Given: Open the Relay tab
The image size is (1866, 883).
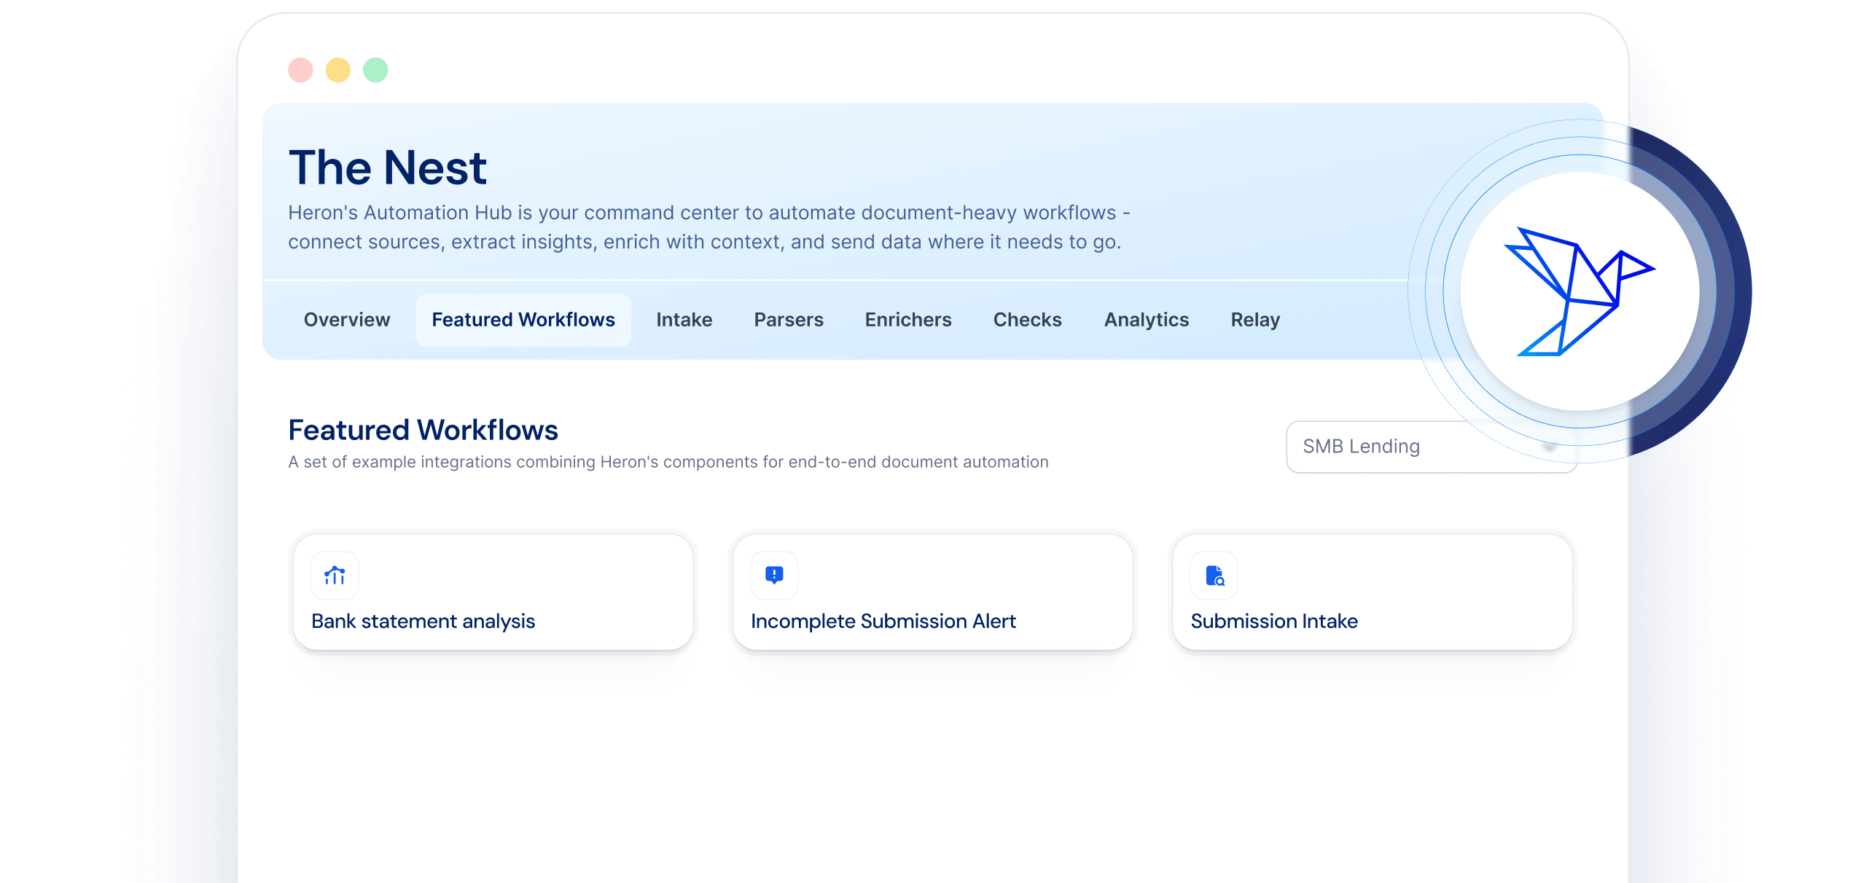Looking at the screenshot, I should coord(1255,320).
